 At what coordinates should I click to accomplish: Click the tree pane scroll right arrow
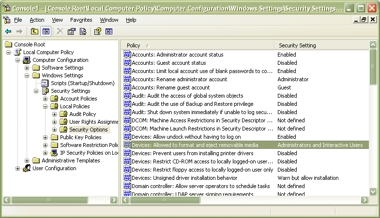(x=114, y=200)
